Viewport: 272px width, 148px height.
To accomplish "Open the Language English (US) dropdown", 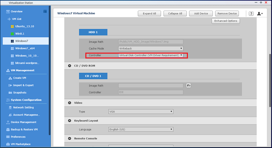I will tap(141, 130).
